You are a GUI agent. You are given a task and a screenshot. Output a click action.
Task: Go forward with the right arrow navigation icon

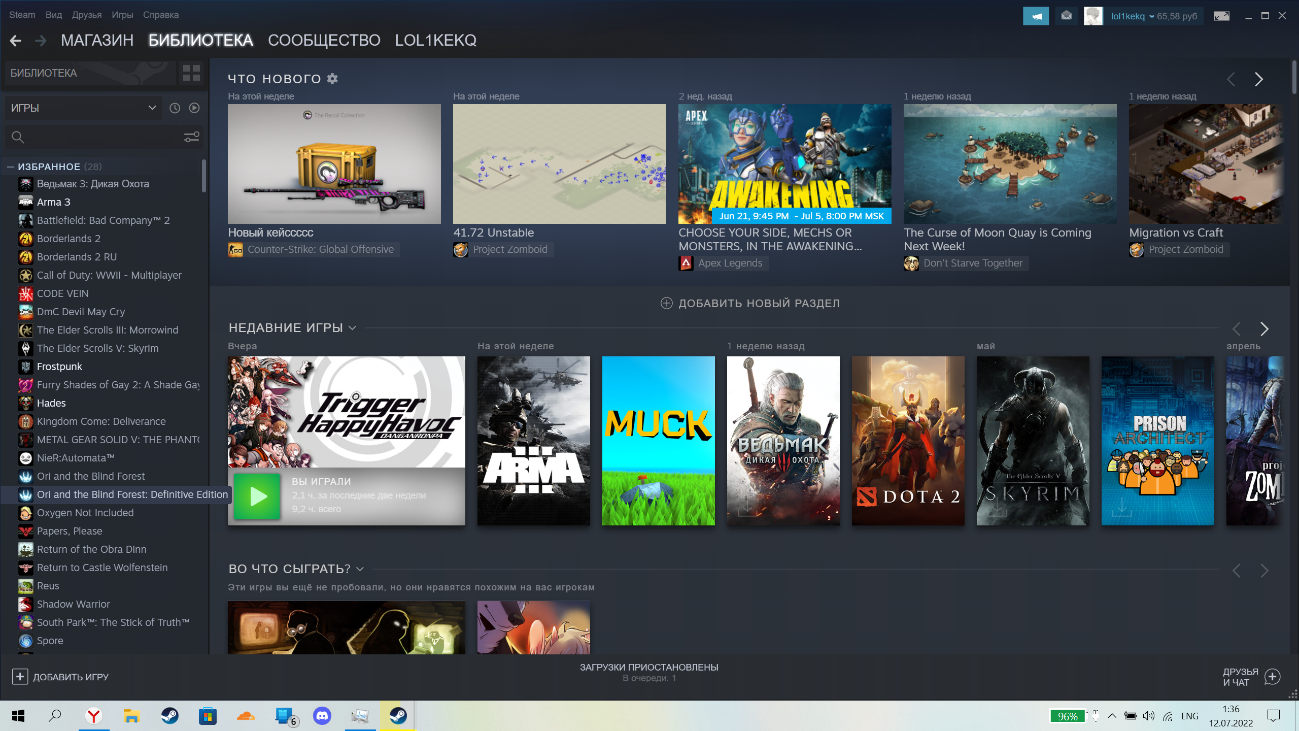point(41,40)
